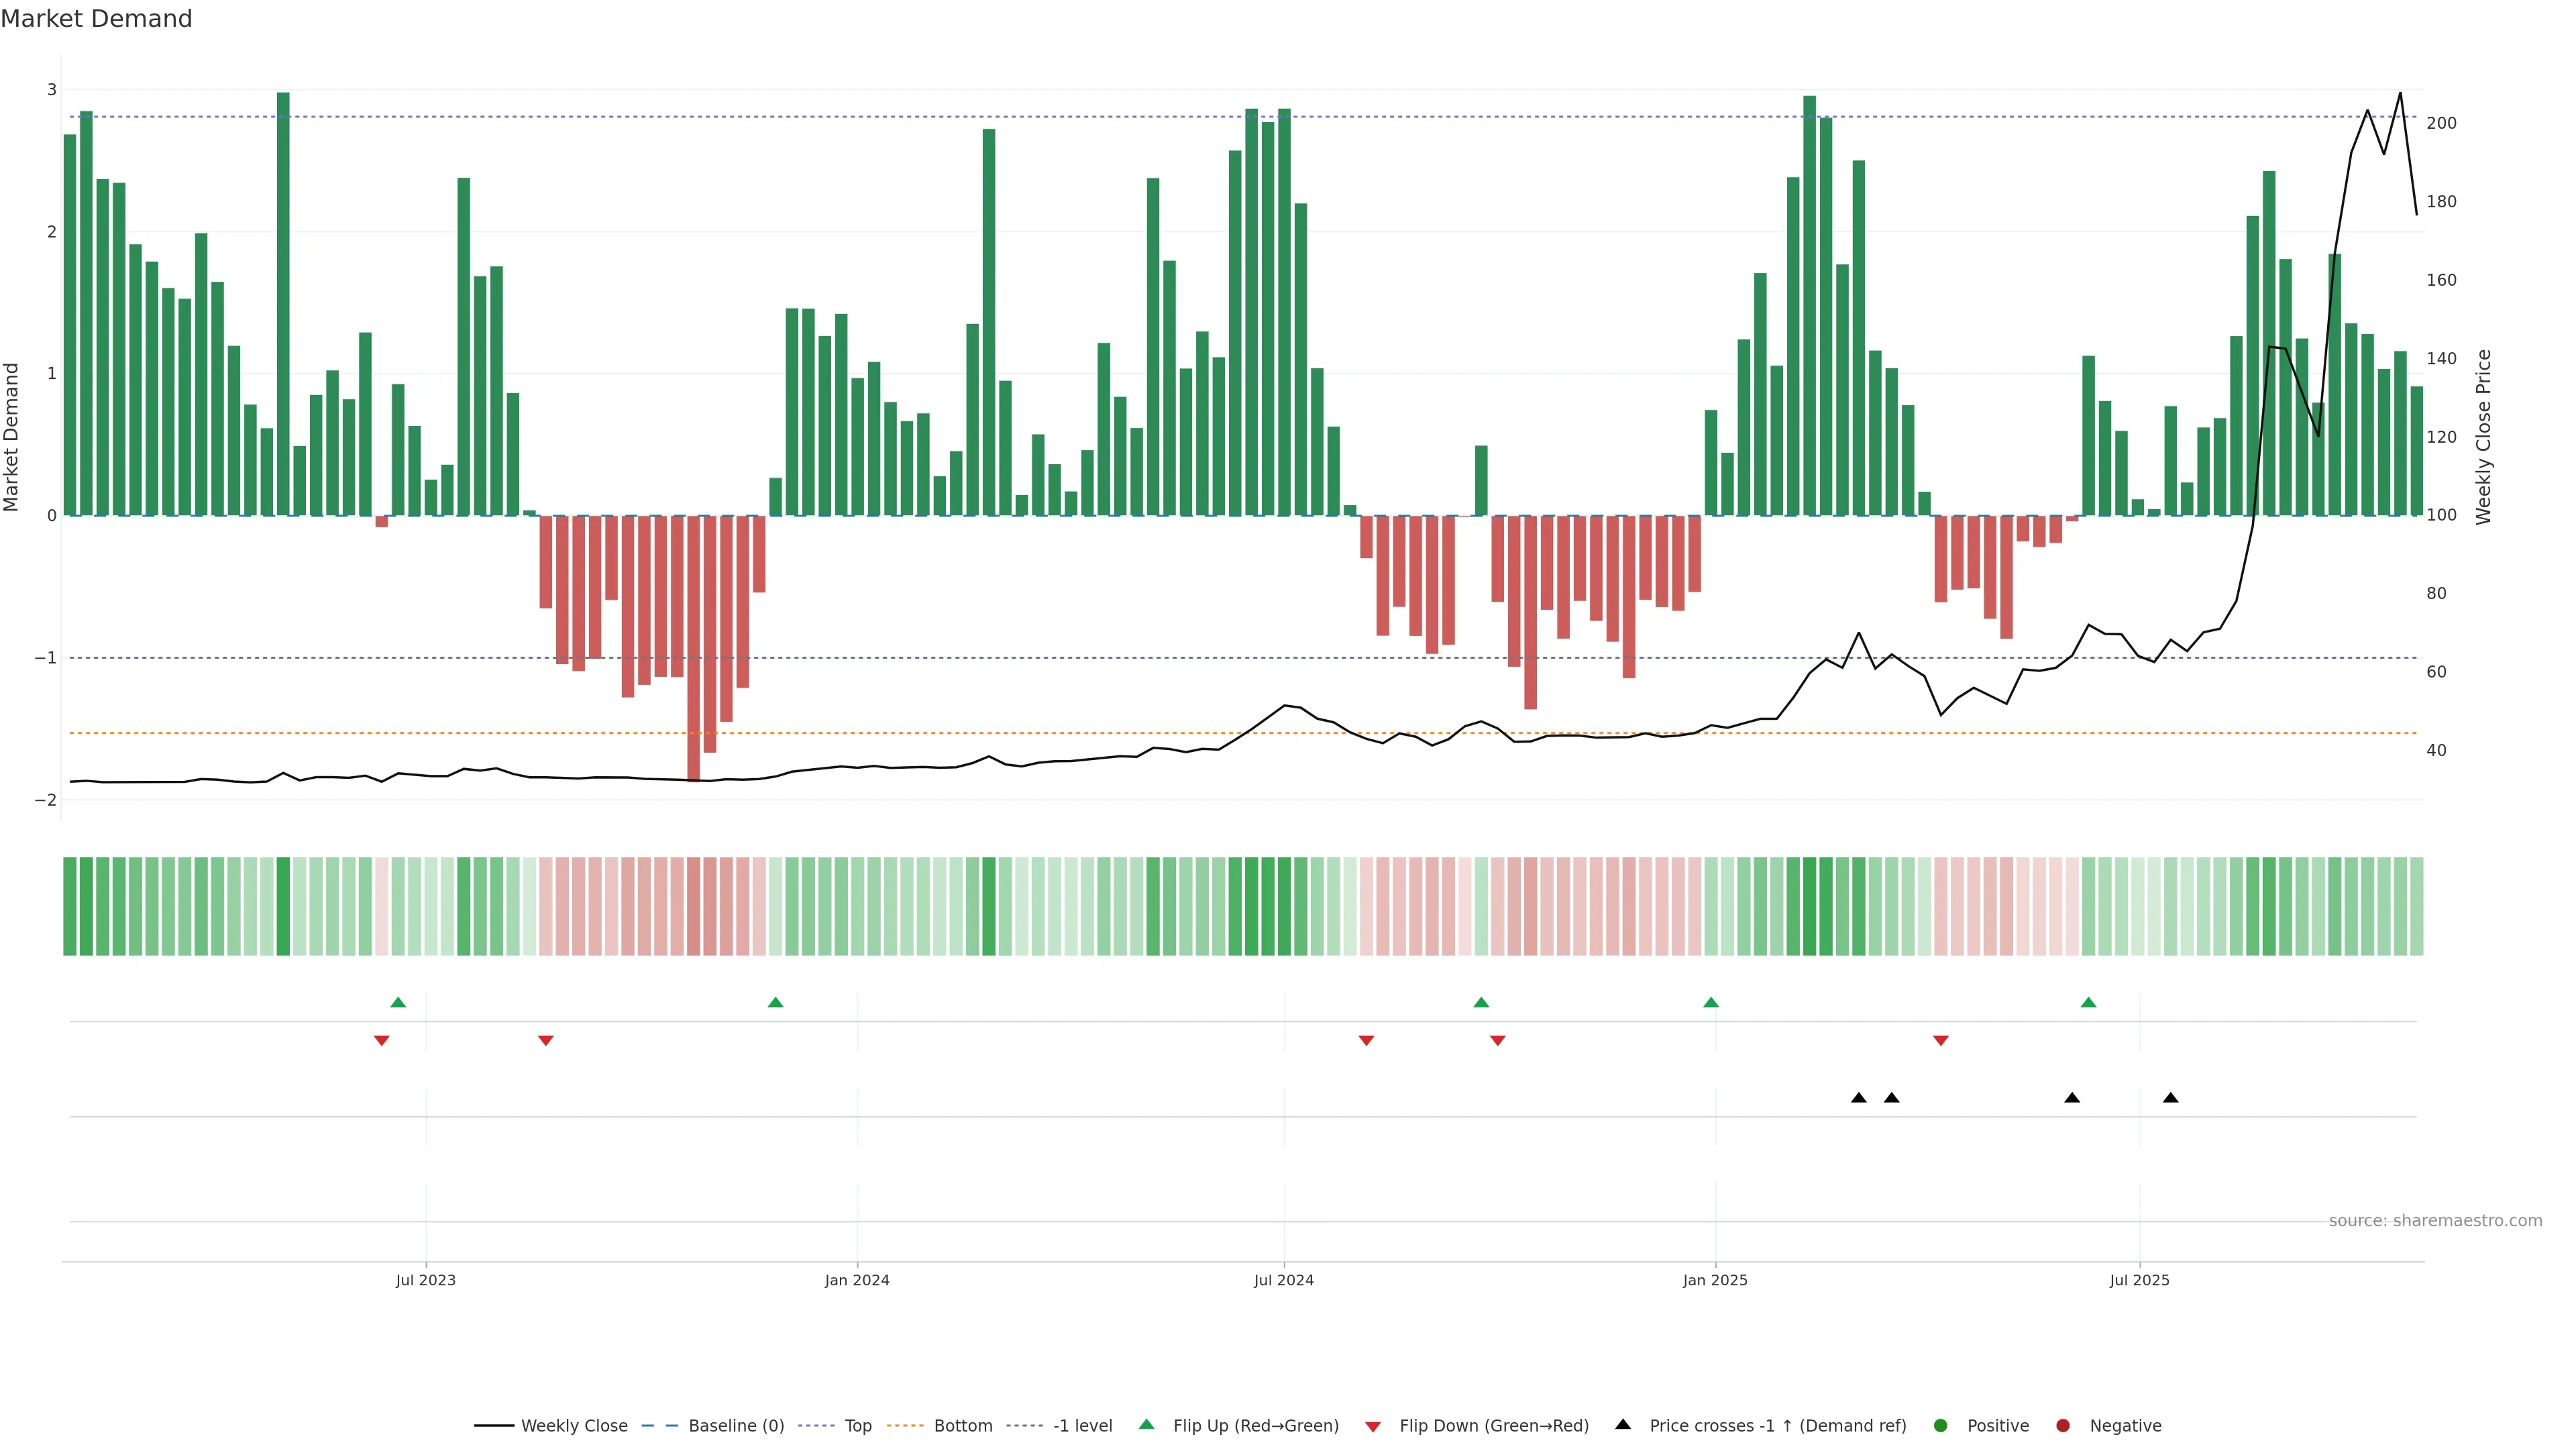The height and width of the screenshot is (1449, 2576).
Task: Click the flip-up triangle just before Jan 2025
Action: pos(1711,1002)
